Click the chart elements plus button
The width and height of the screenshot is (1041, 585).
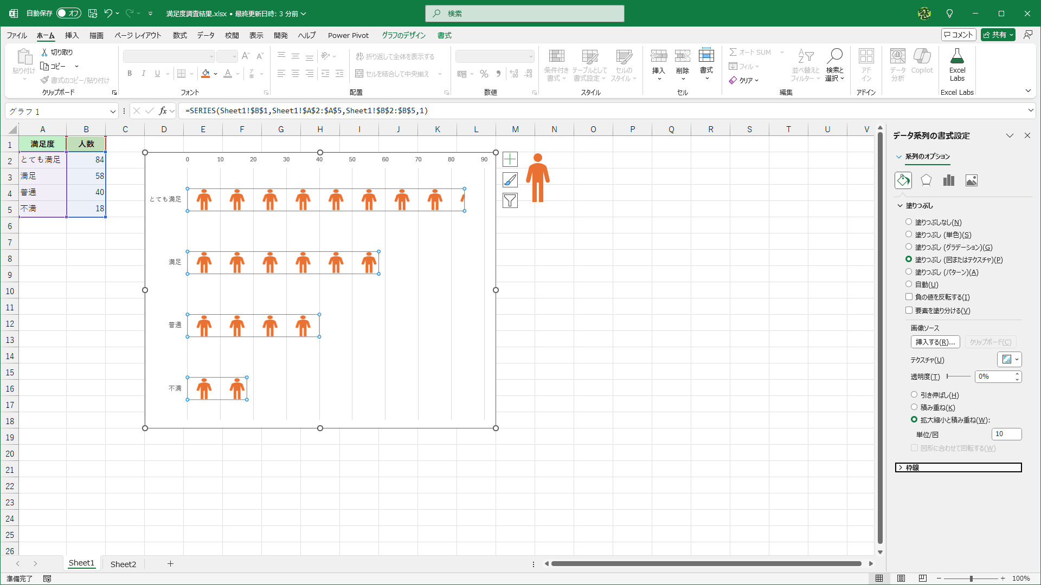click(x=510, y=159)
